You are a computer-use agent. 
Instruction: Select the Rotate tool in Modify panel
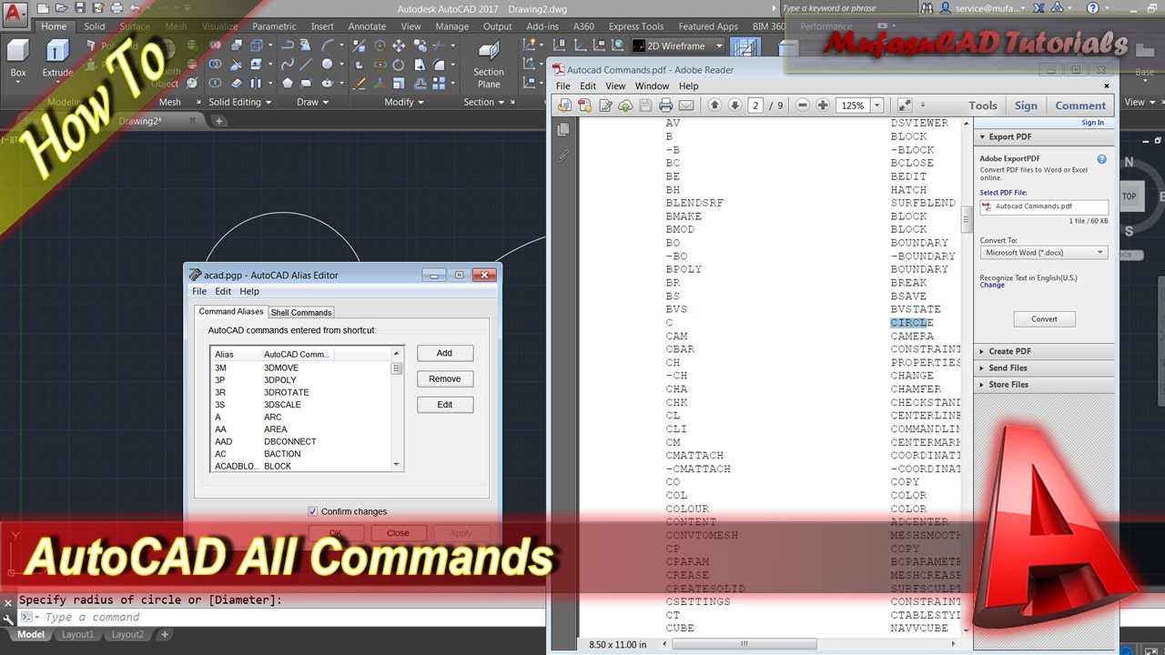399,65
